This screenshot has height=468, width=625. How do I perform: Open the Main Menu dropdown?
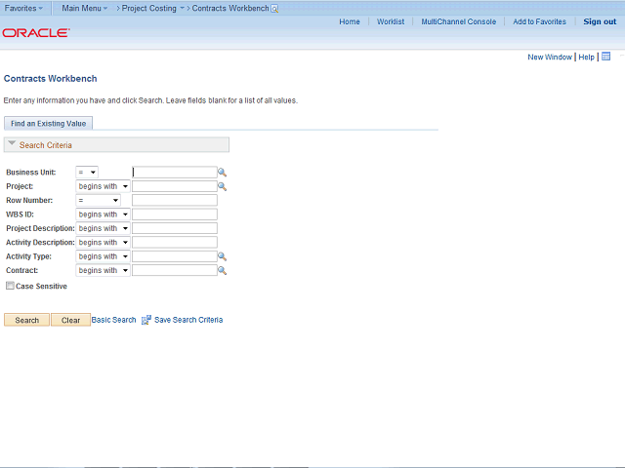tap(85, 8)
